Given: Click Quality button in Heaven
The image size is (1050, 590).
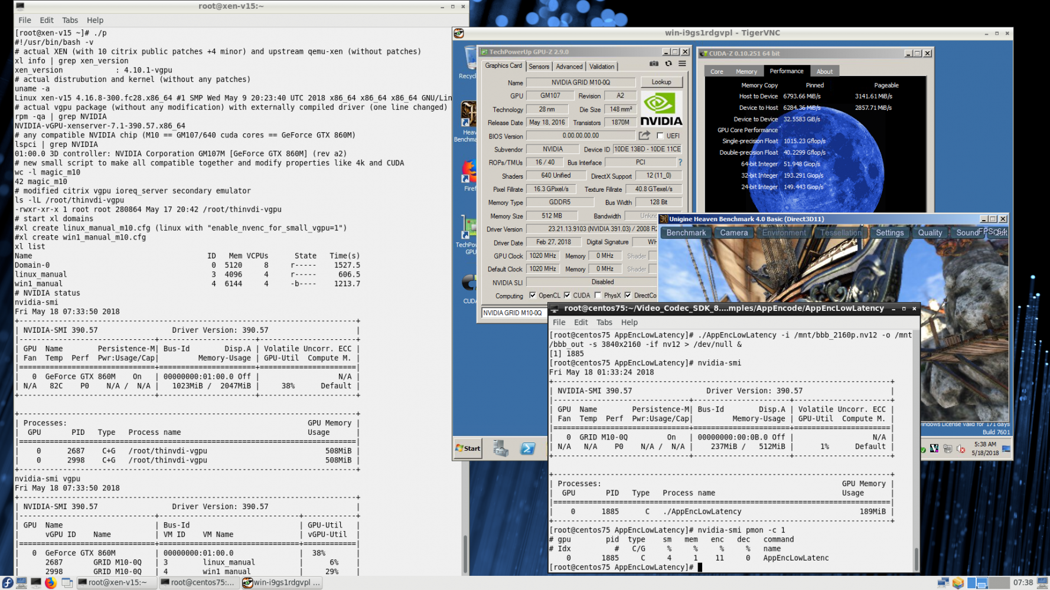Looking at the screenshot, I should (x=930, y=232).
